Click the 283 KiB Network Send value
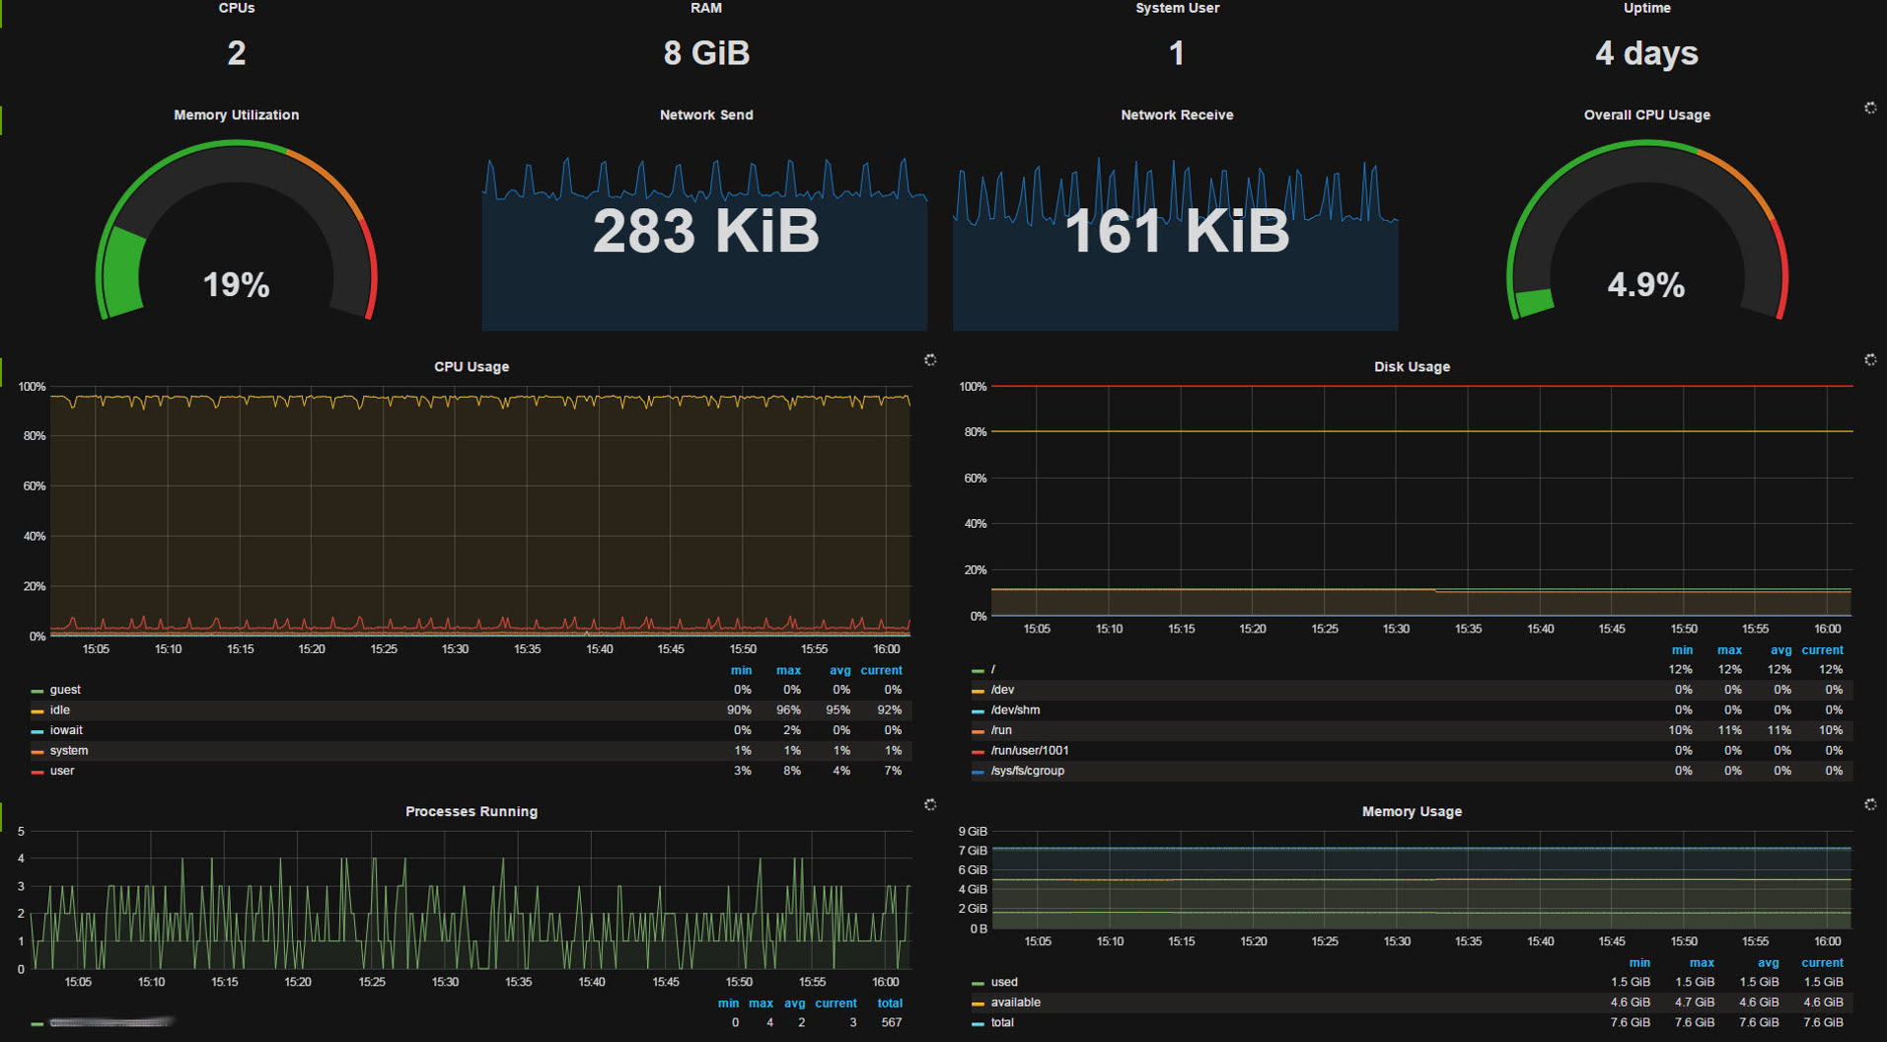This screenshot has width=1887, height=1042. 706,231
